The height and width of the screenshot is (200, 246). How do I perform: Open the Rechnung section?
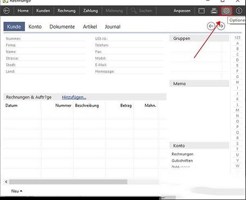pos(67,11)
